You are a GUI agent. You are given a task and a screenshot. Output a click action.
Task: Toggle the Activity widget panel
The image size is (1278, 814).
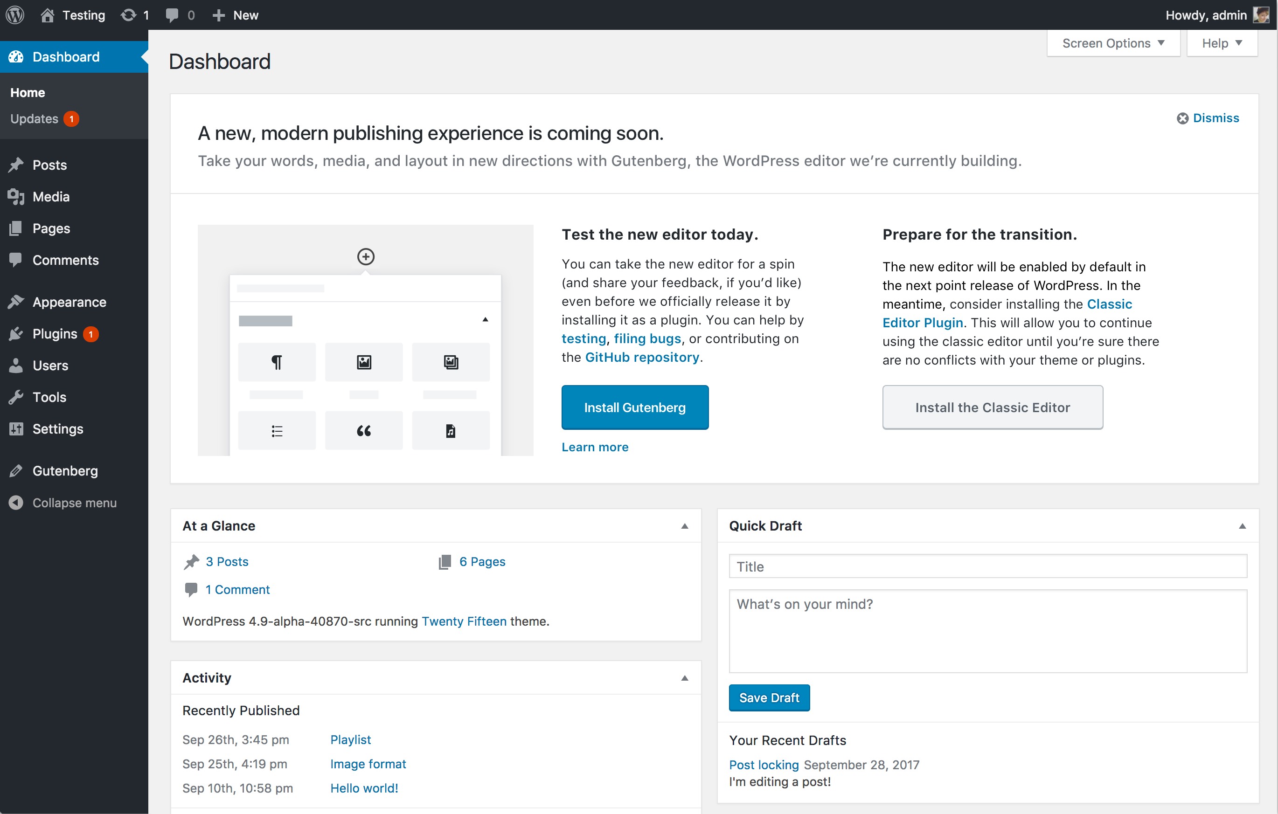[685, 677]
